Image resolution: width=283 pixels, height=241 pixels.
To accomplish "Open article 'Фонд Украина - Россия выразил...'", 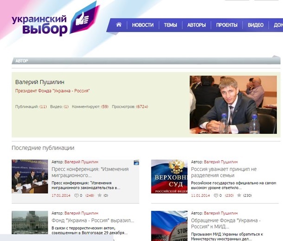I will 93,220.
